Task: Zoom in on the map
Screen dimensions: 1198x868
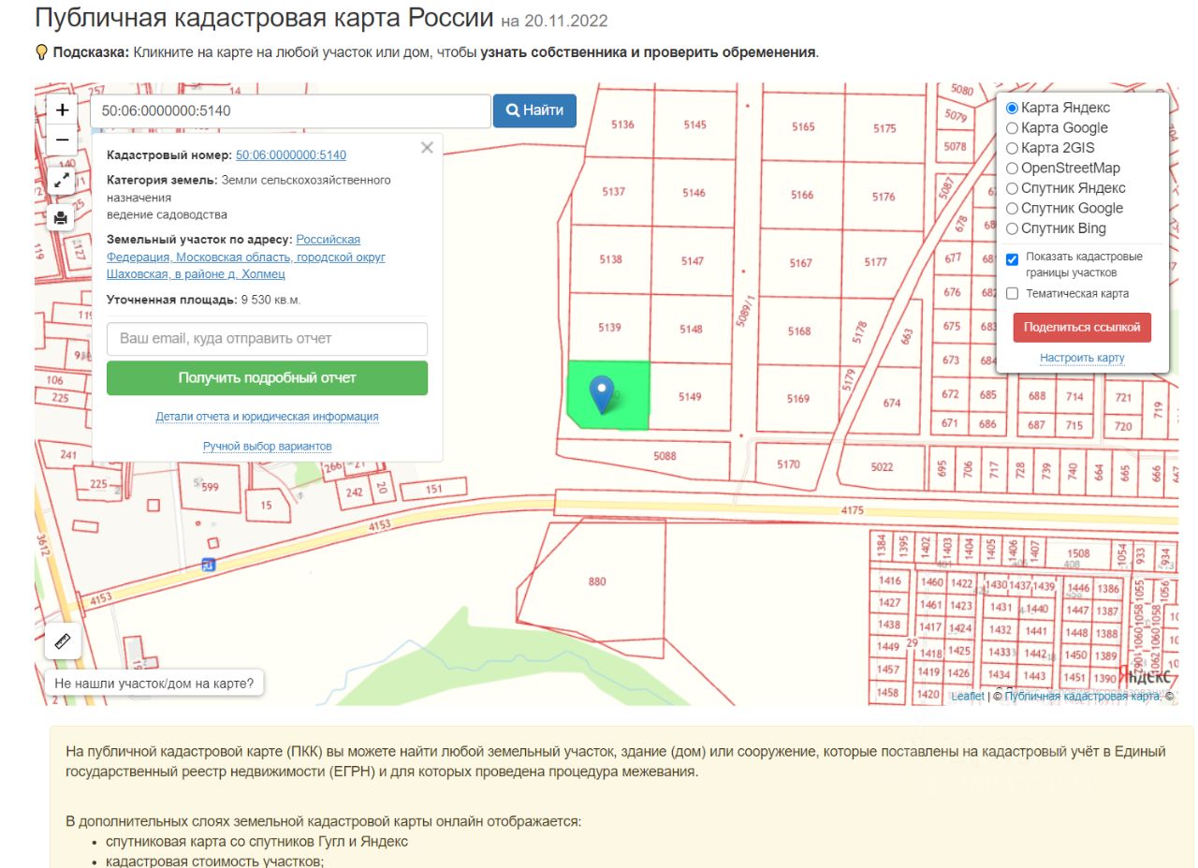Action: 62,110
